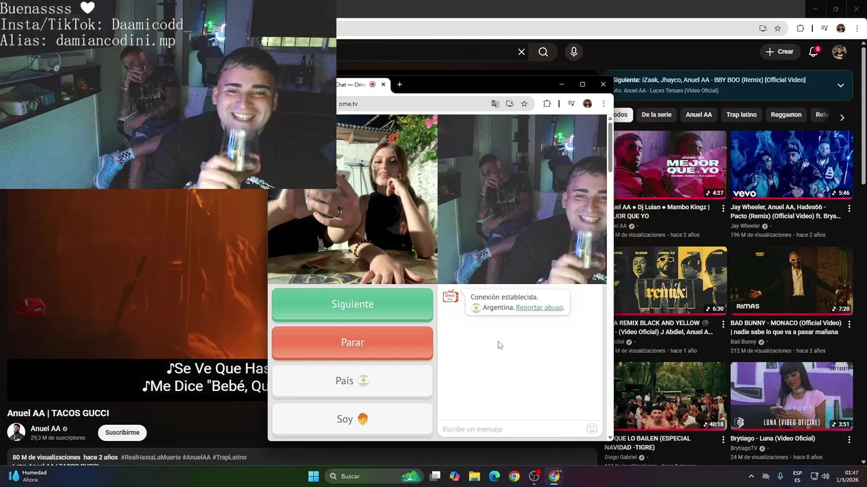Open translate page icon in Ome.tv window

495,103
